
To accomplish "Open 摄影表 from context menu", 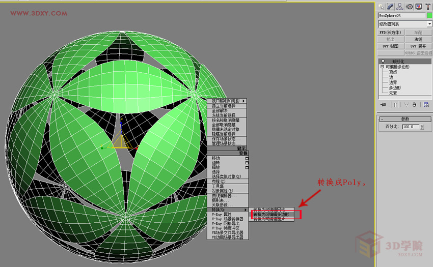I will (x=228, y=200).
